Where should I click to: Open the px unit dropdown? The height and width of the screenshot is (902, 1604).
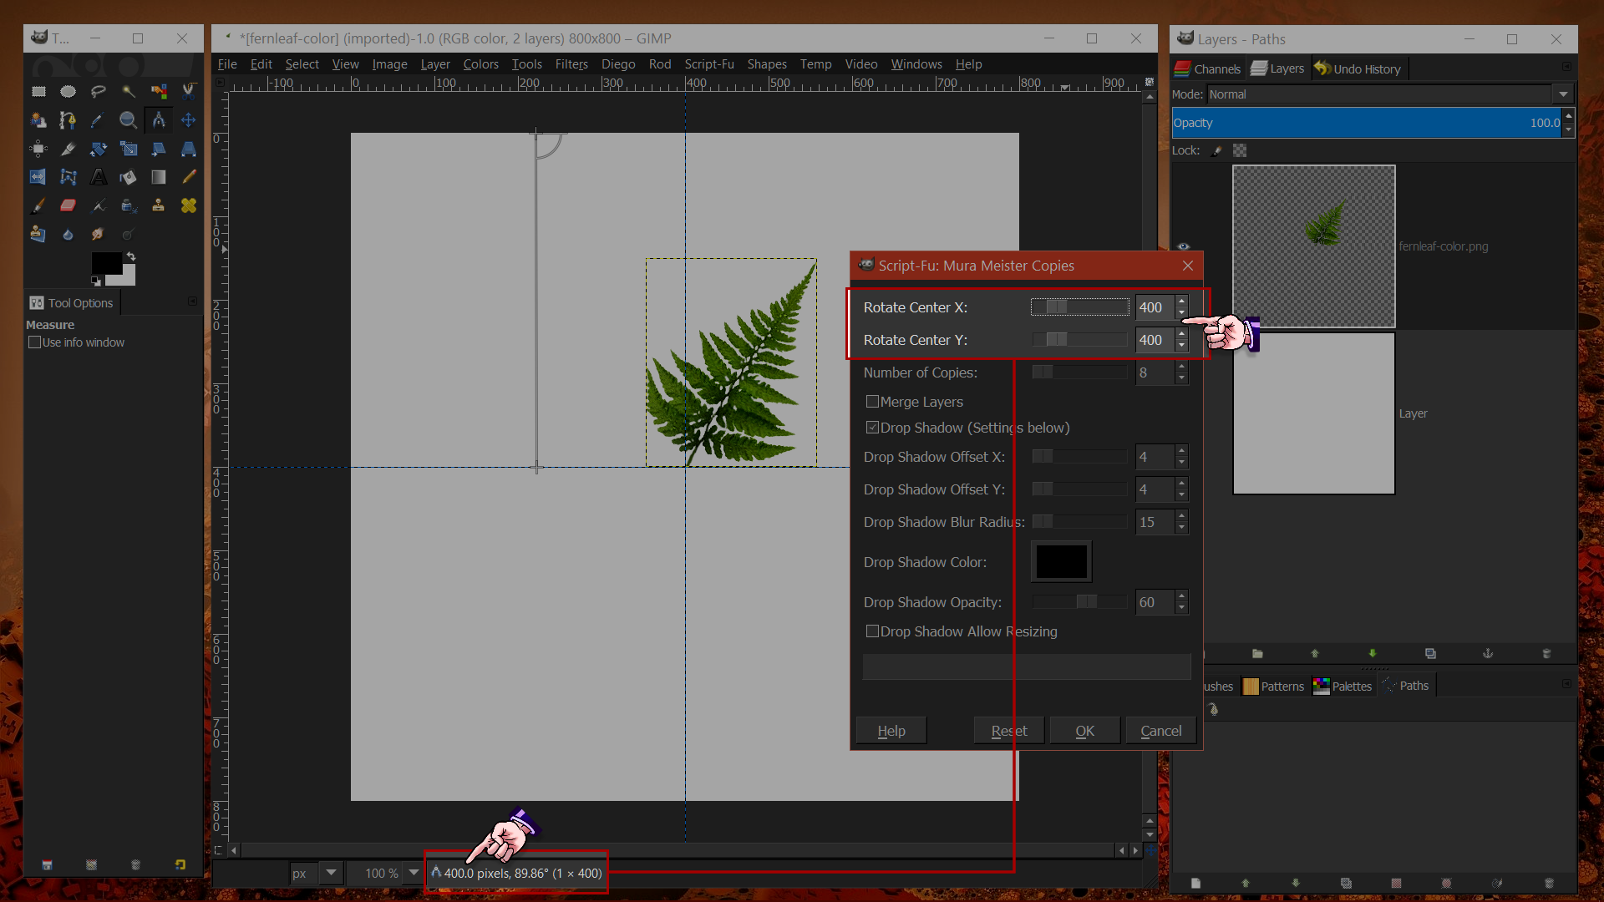coord(332,873)
